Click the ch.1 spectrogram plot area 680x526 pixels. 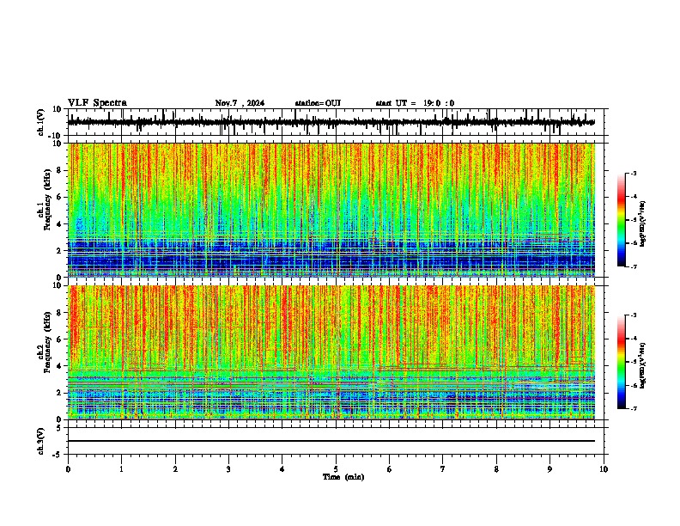[x=331, y=210]
